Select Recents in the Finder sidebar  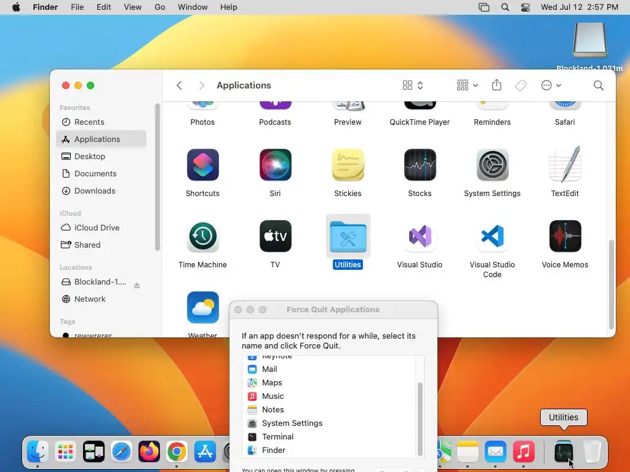[x=102, y=122]
